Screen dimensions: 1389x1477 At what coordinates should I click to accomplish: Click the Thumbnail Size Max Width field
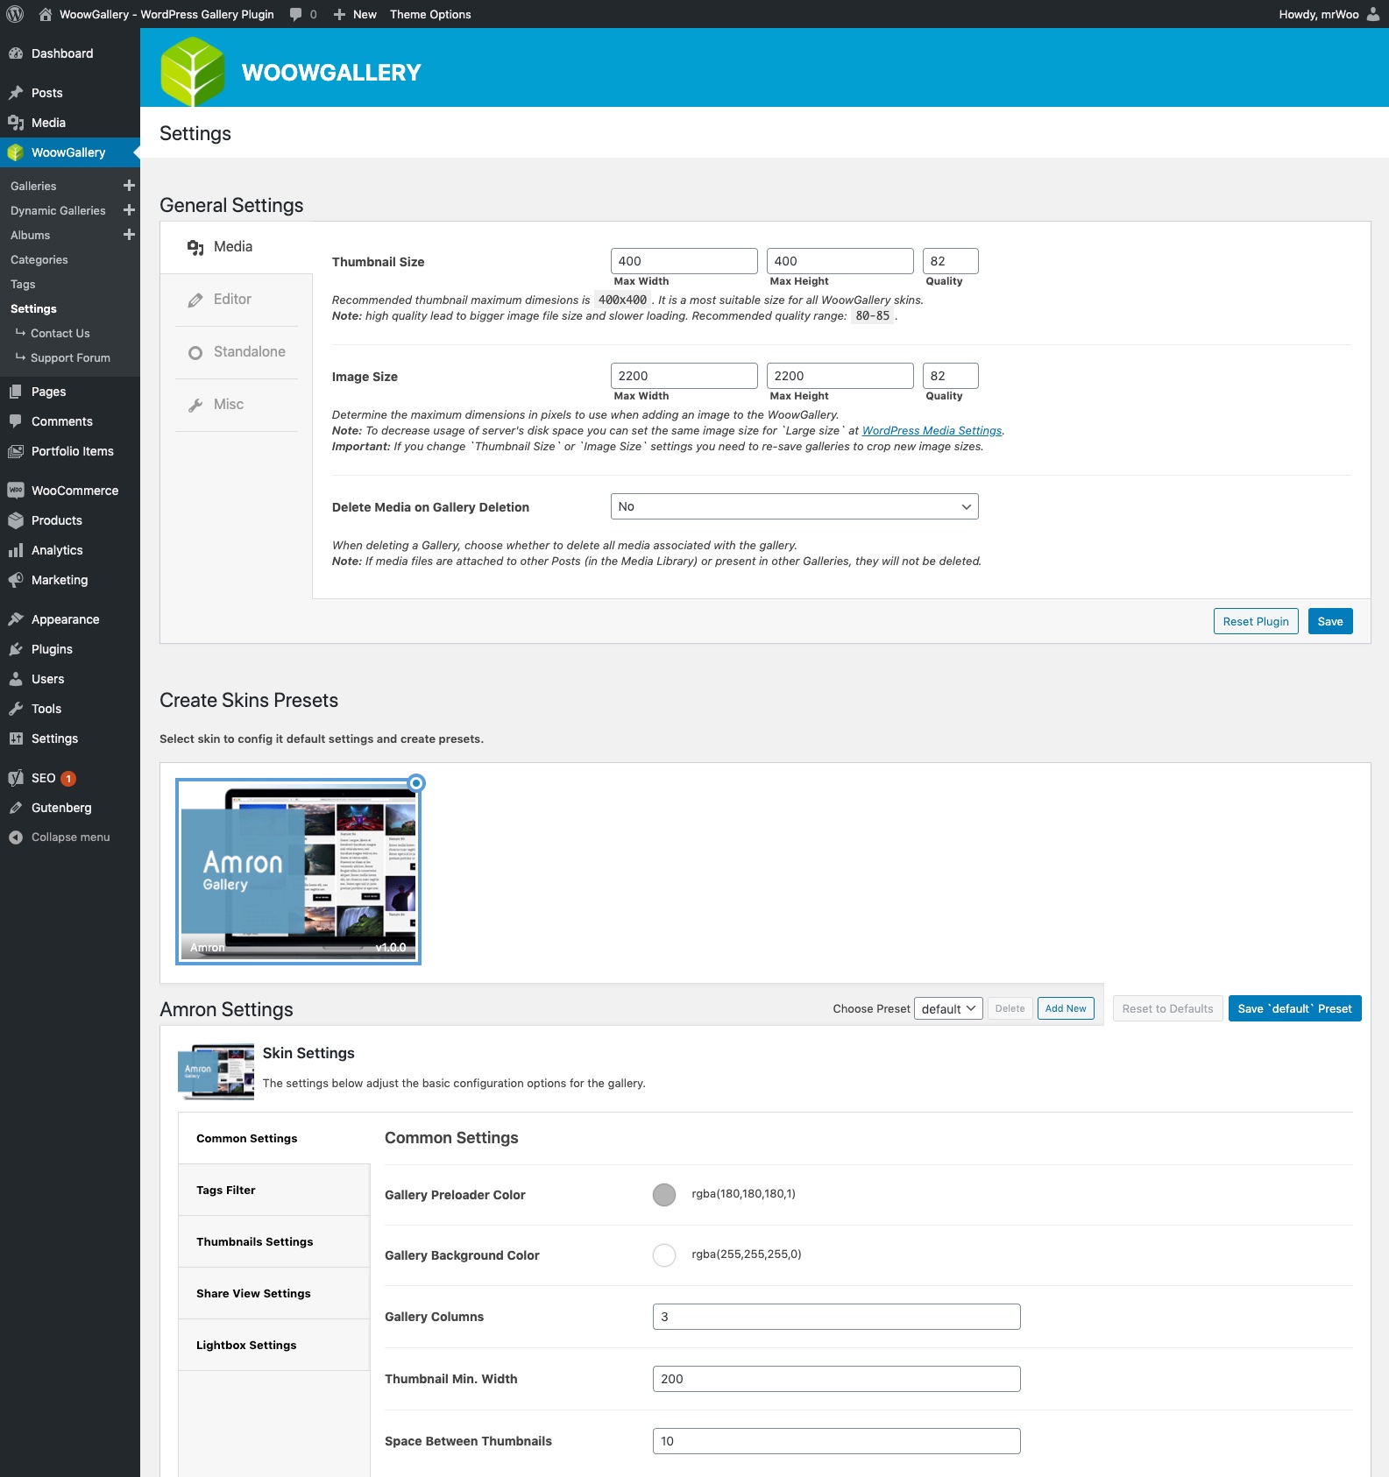(x=684, y=261)
